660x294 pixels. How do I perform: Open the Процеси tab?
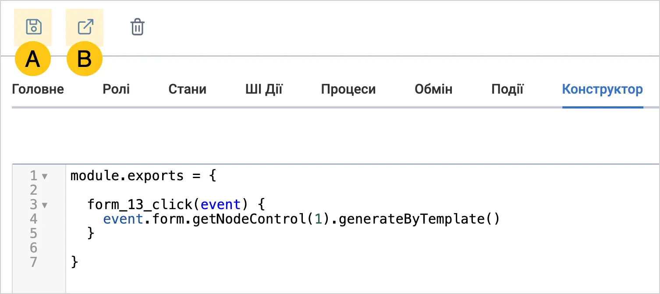[x=348, y=89]
